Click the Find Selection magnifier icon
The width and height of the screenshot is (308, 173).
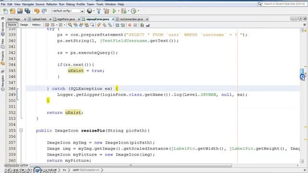[x=70, y=25]
